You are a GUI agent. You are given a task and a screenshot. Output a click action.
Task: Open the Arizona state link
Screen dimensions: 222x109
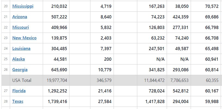point(20,17)
